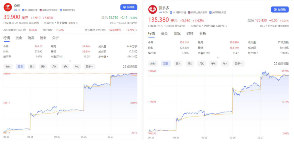Expand more quote details chevron under Pinduoduo stats

[218, 58]
